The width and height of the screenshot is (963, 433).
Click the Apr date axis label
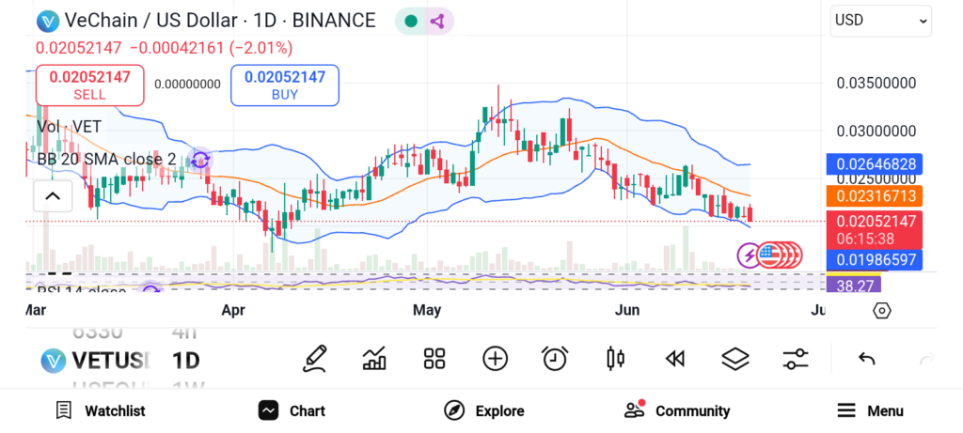233,310
